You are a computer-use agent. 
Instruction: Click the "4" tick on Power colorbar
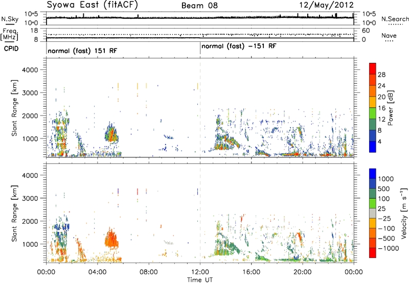(379, 142)
